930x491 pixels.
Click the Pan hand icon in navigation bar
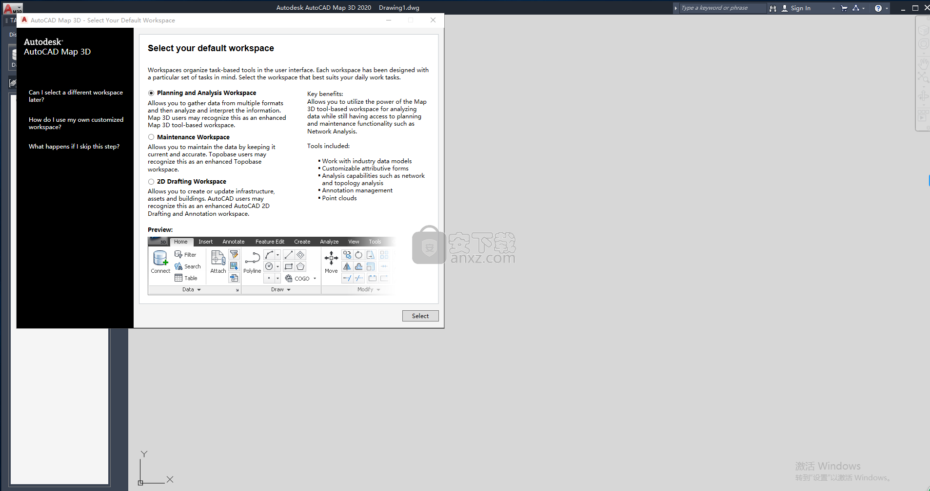click(x=923, y=63)
